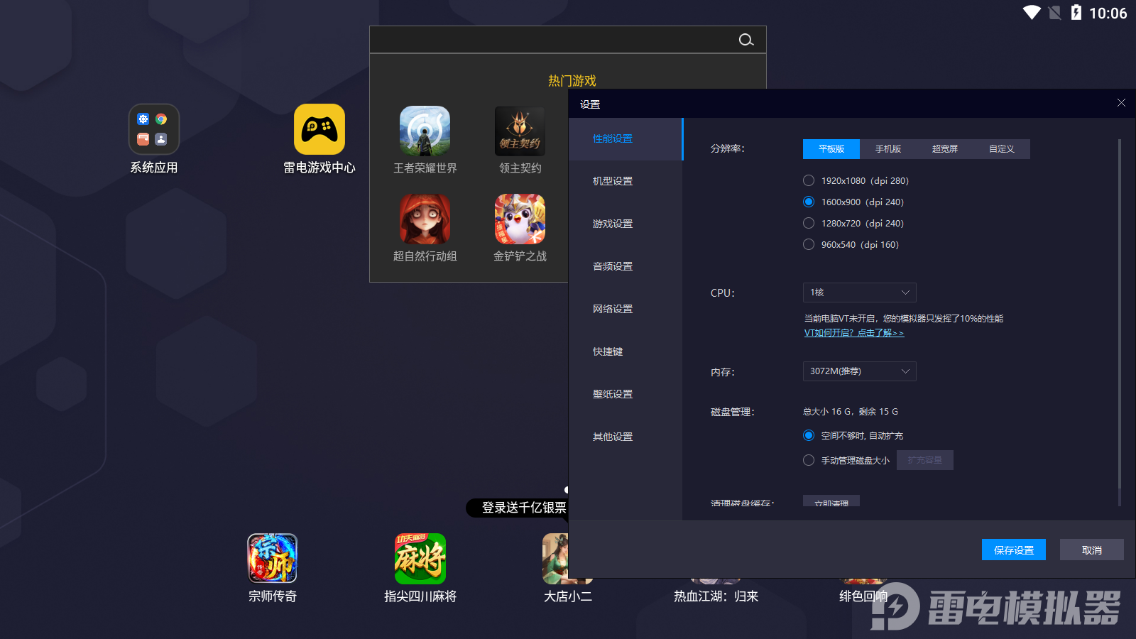Screen dimensions: 1136x639
Task: Open 王者荣耀世界 game icon
Action: pos(425,131)
